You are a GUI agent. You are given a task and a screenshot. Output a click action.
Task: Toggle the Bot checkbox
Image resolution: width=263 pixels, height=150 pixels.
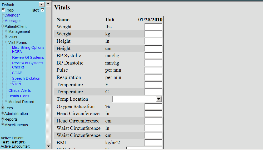(42, 10)
